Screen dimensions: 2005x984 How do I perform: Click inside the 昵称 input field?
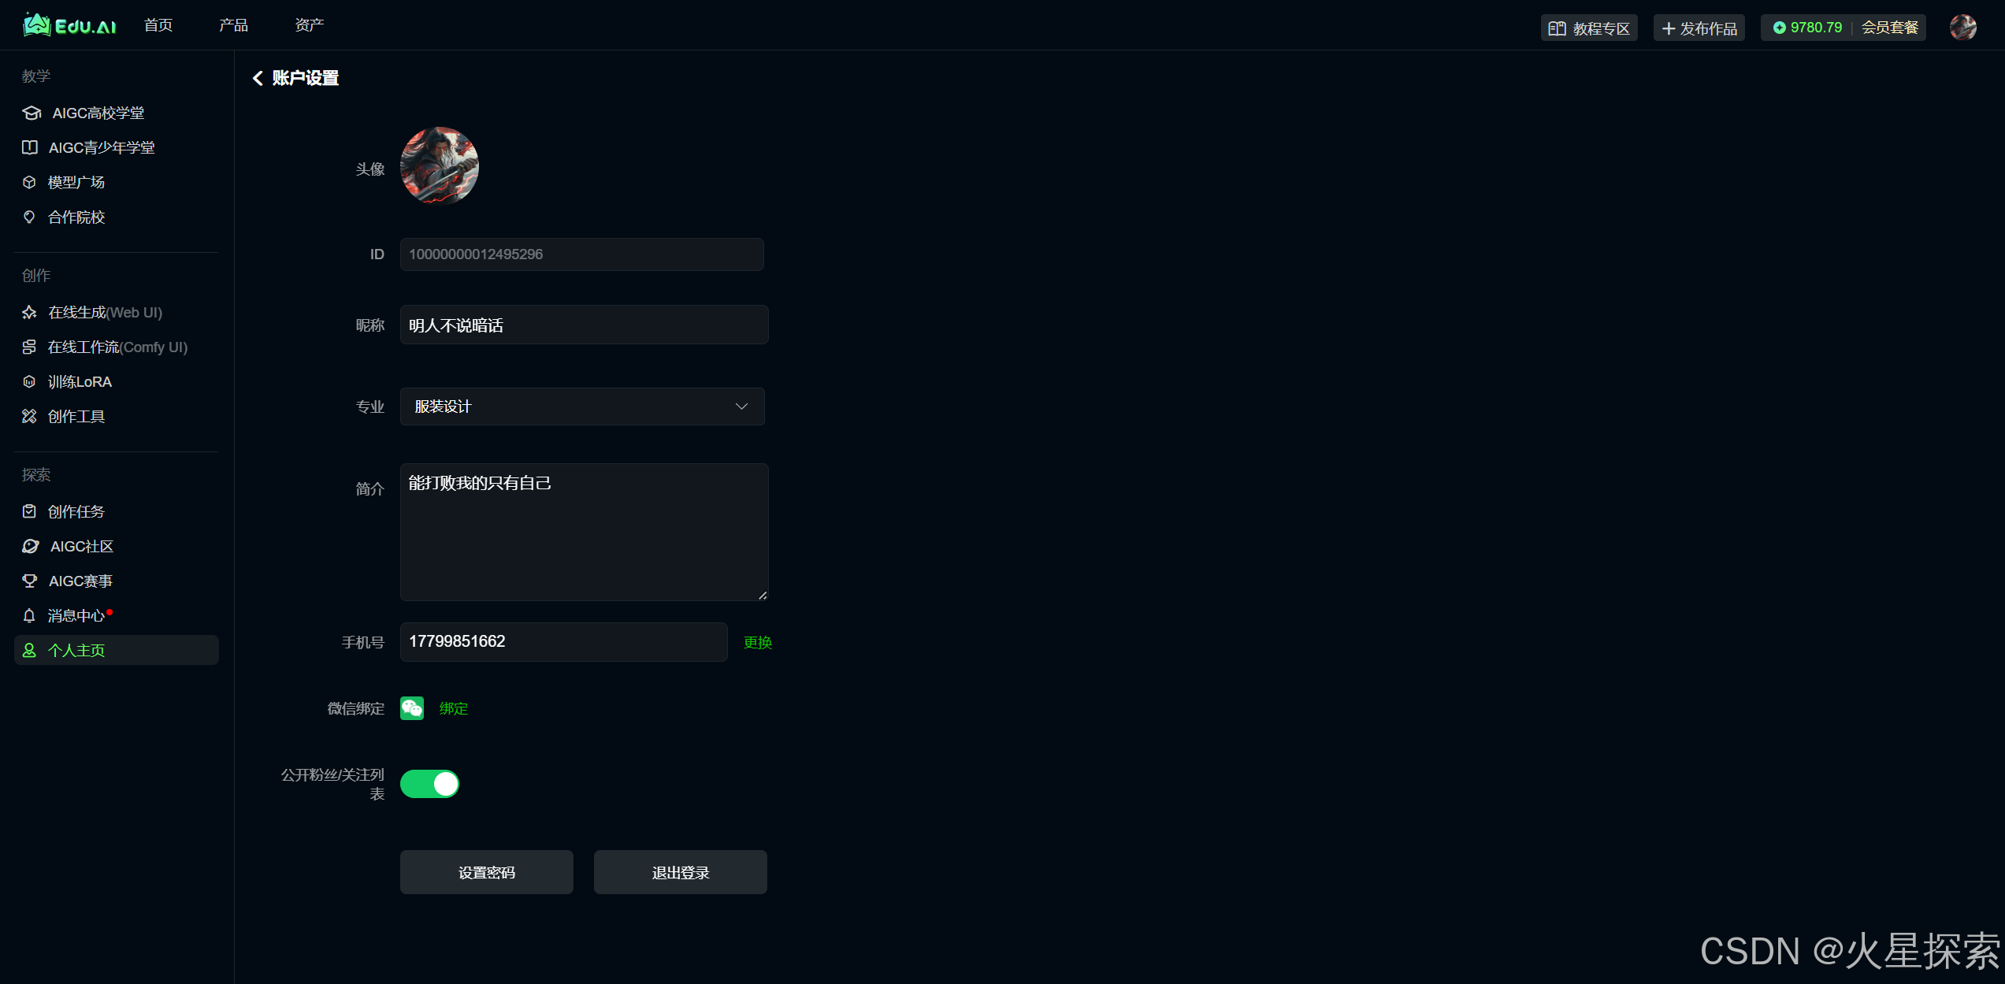tap(583, 325)
